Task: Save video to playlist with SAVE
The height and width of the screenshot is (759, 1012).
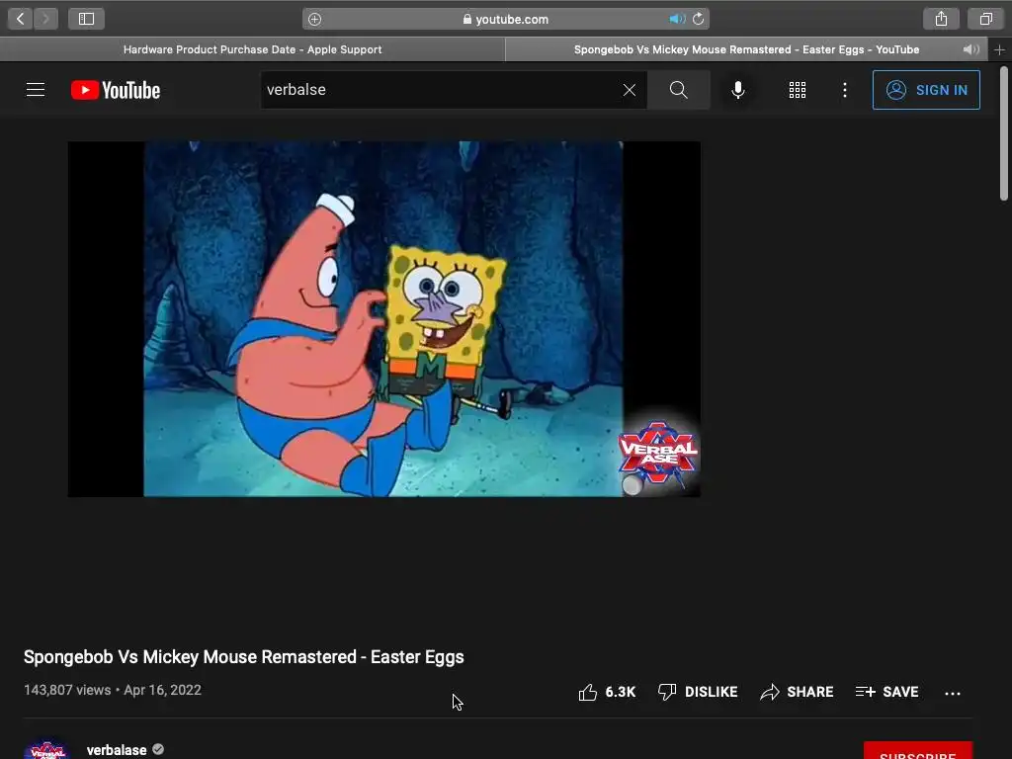Action: coord(886,692)
